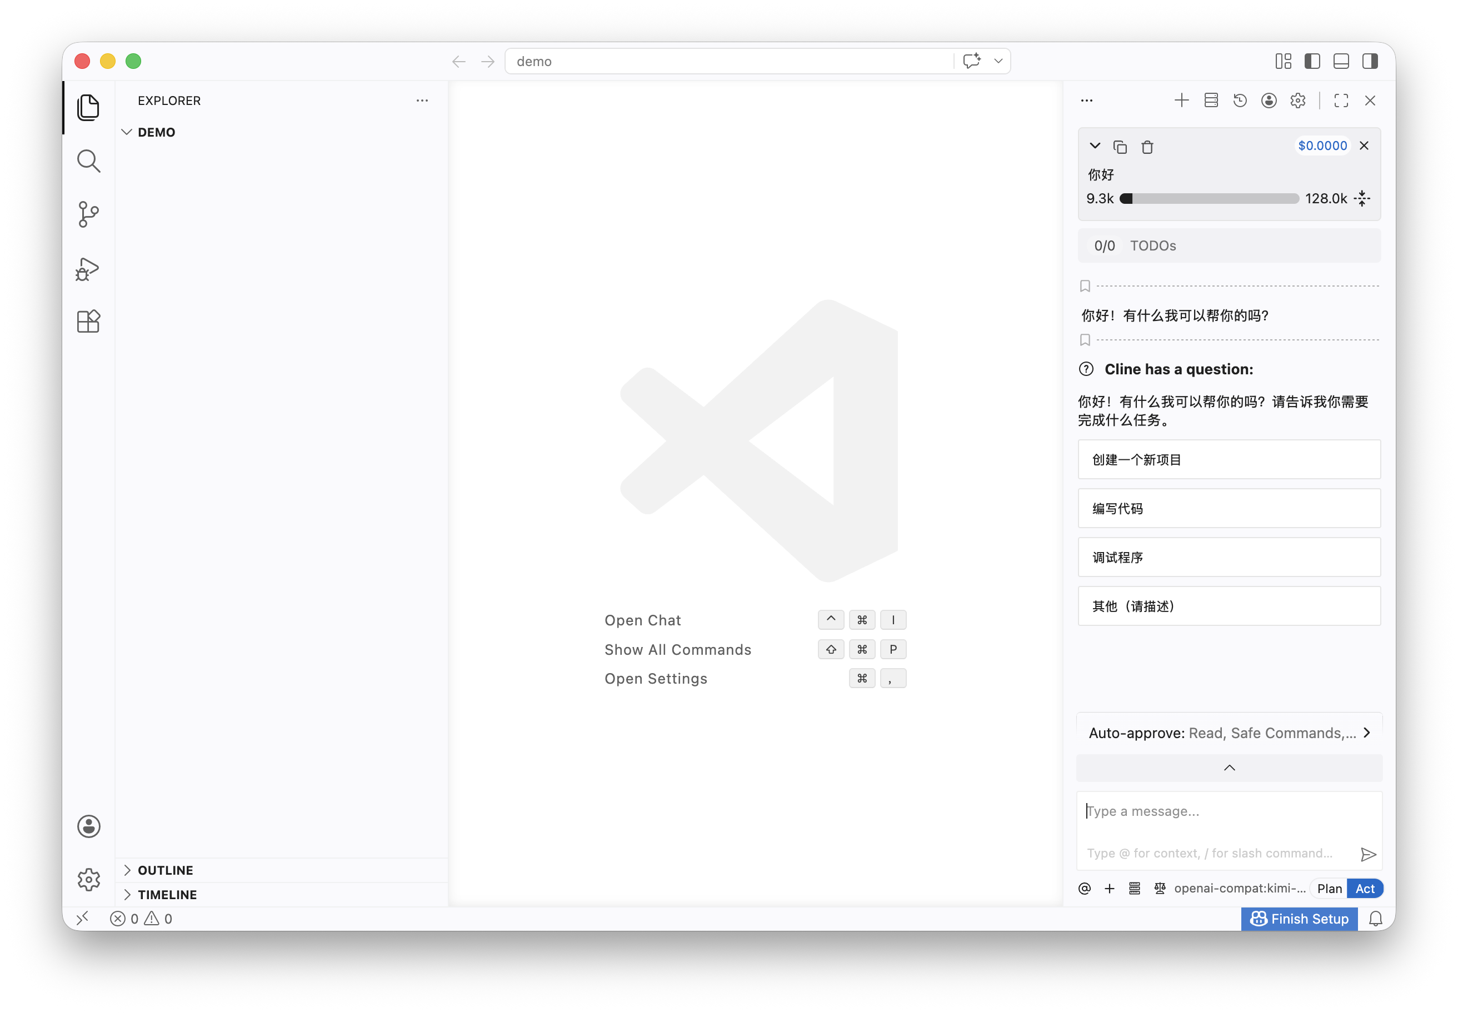
Task: Open the Run and Debug view
Action: [88, 269]
